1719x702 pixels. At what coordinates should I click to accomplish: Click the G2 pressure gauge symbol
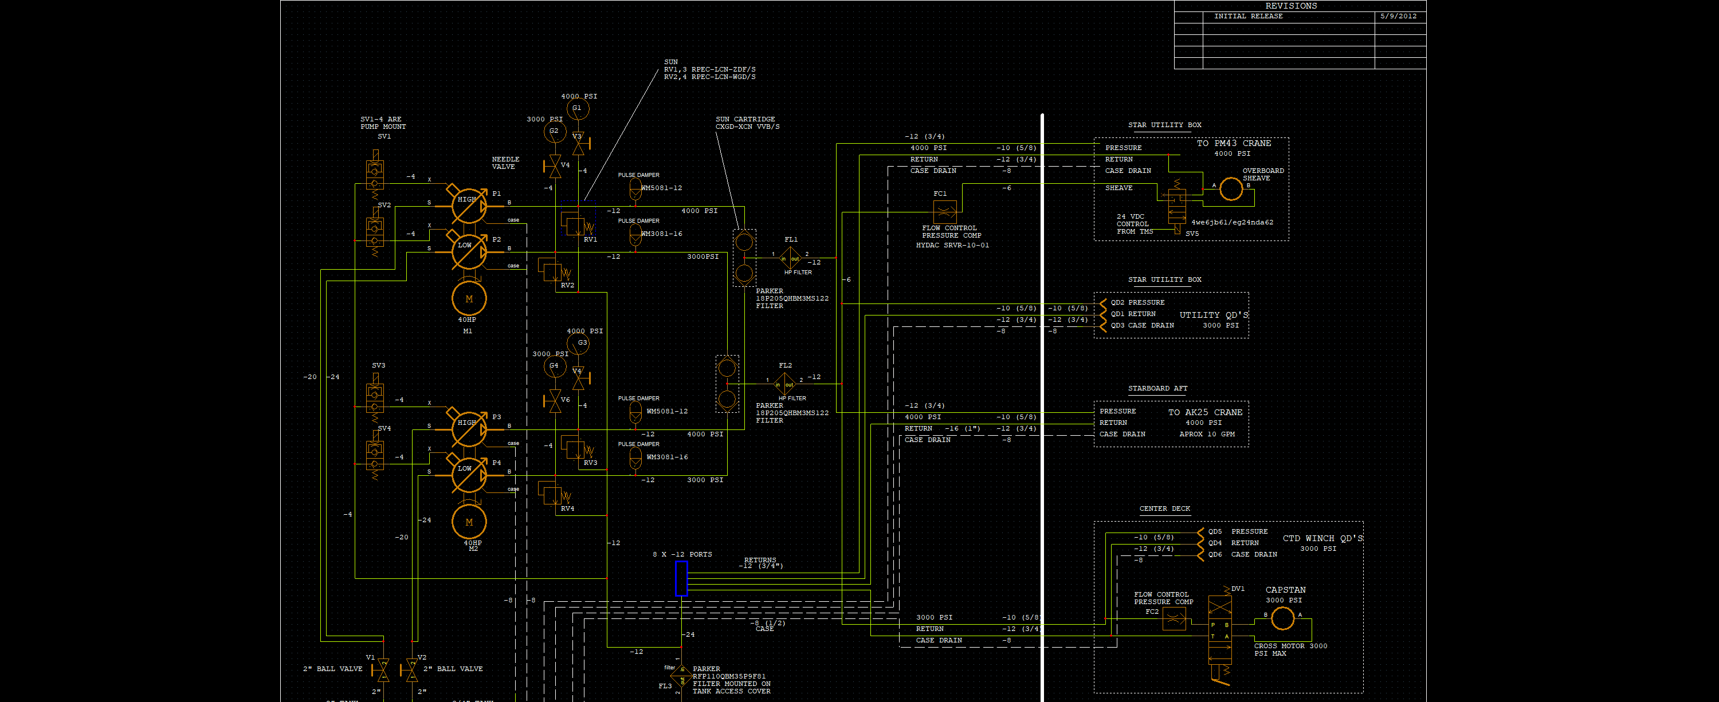[555, 131]
